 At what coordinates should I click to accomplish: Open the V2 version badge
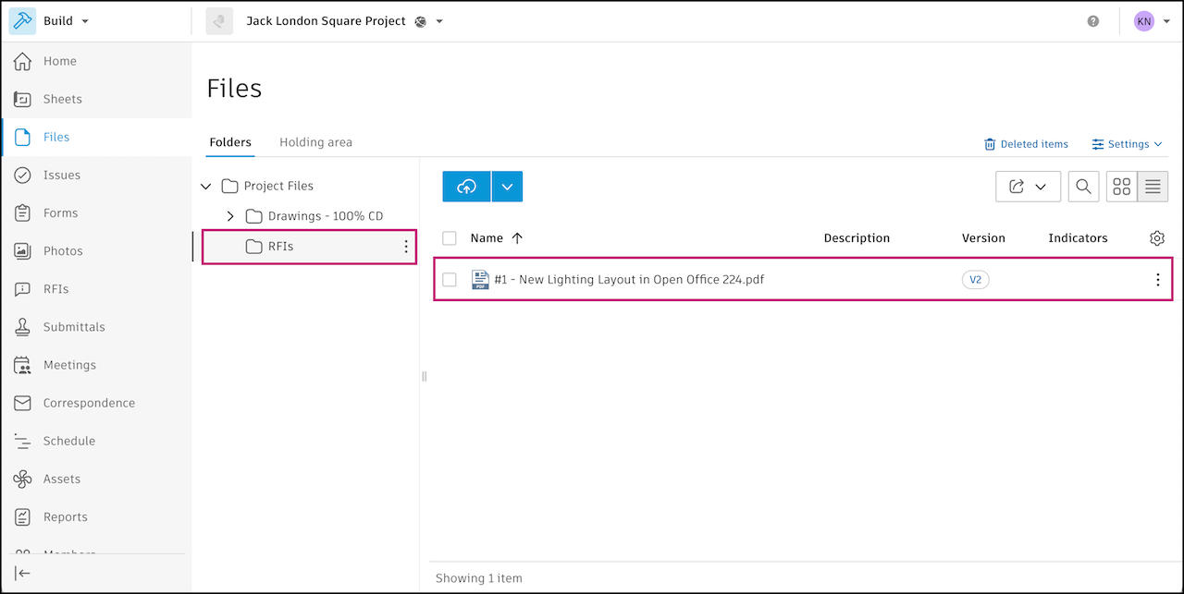click(975, 280)
